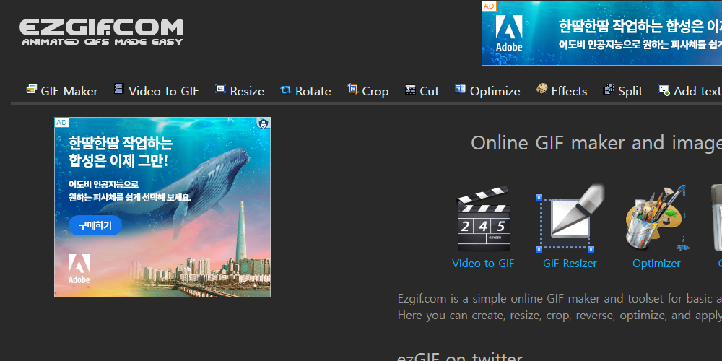Click the Add text menu icon
The height and width of the screenshot is (361, 722).
(664, 90)
